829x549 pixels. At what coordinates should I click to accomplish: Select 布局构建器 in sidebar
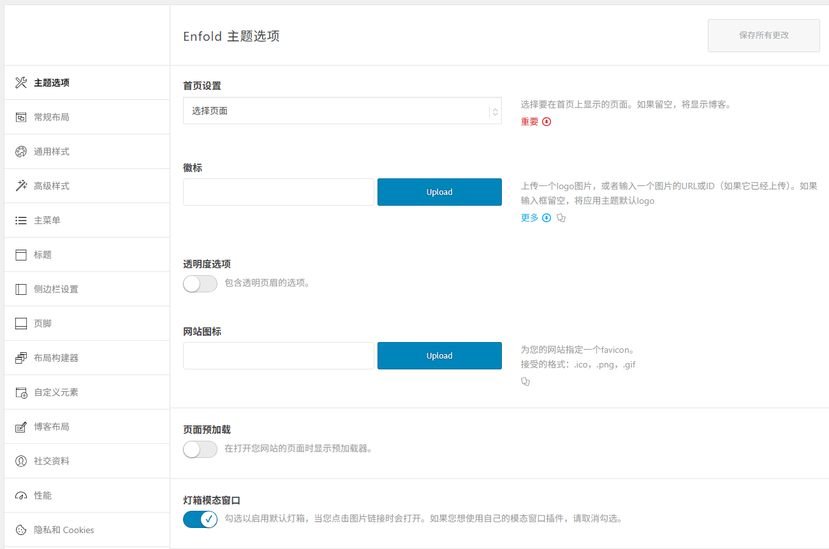87,358
